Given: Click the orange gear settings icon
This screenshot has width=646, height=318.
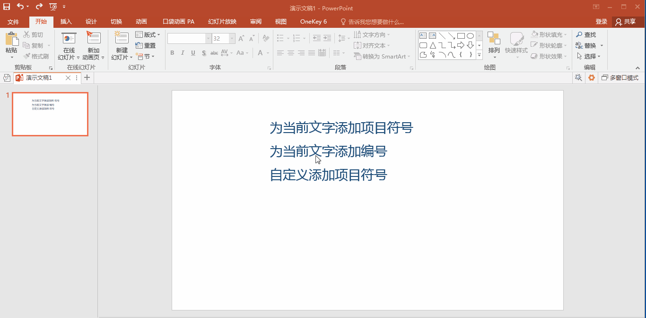Looking at the screenshot, I should [591, 78].
